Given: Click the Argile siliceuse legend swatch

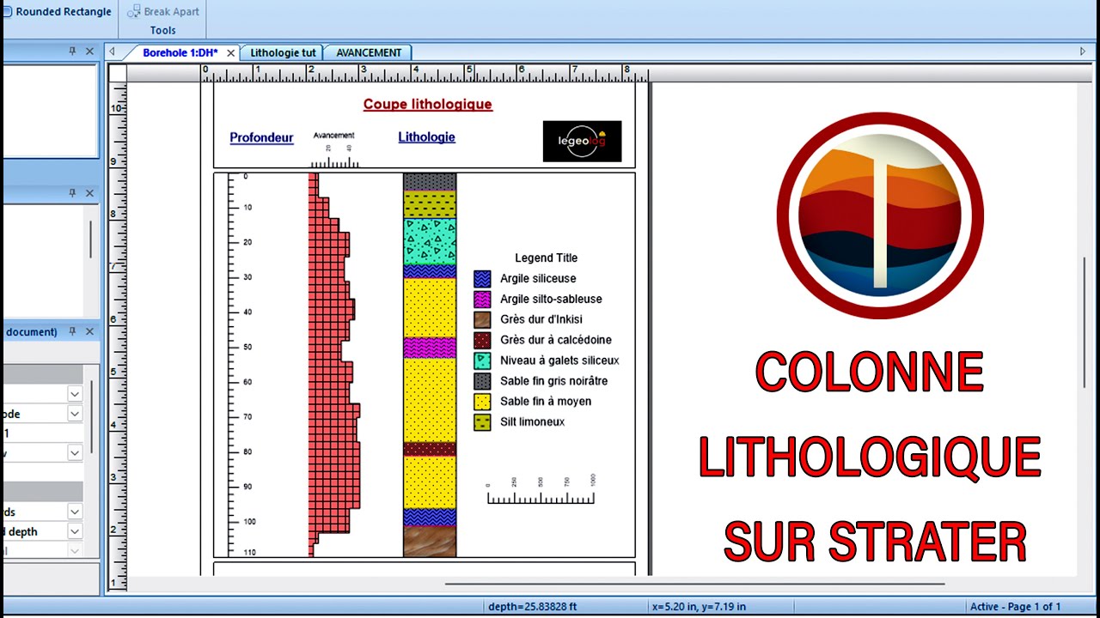Looking at the screenshot, I should tap(482, 279).
